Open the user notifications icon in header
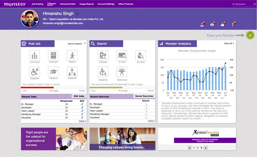257x157 pixels. point(202,24)
